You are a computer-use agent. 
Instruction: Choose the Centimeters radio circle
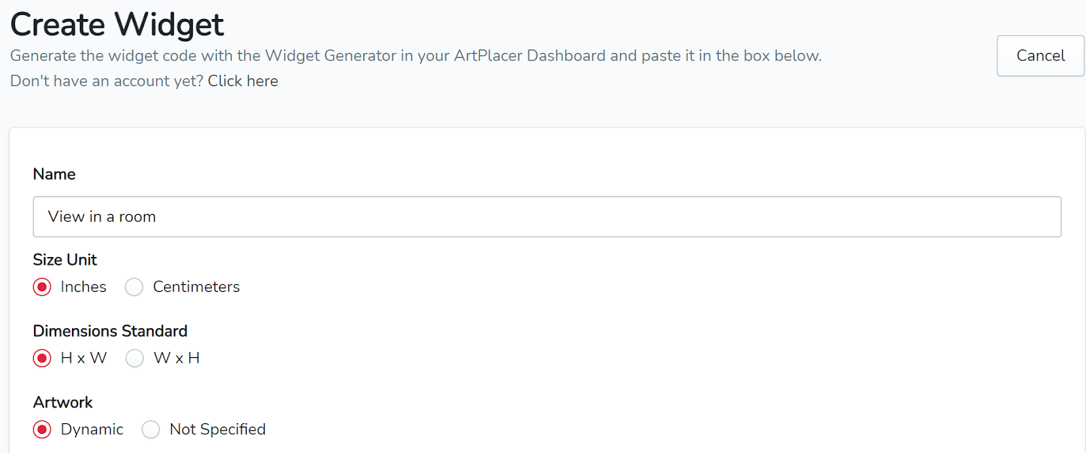pos(134,287)
